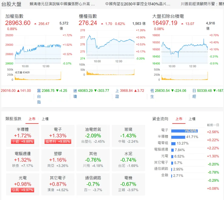The width and height of the screenshot is (224, 200).
Task: Open ticker item 日經 50339.48
Action: tap(208, 93)
